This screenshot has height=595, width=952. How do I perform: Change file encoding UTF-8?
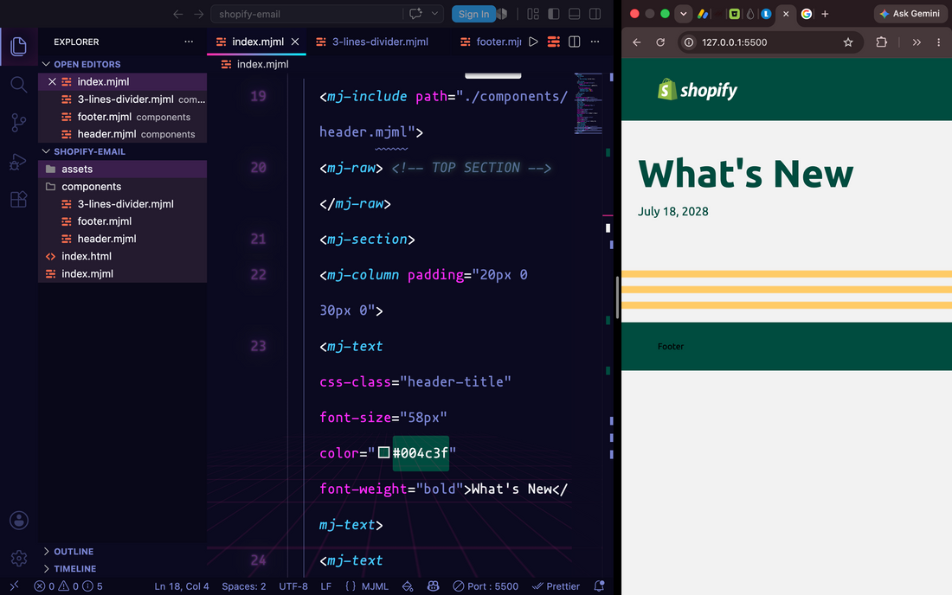click(x=293, y=586)
